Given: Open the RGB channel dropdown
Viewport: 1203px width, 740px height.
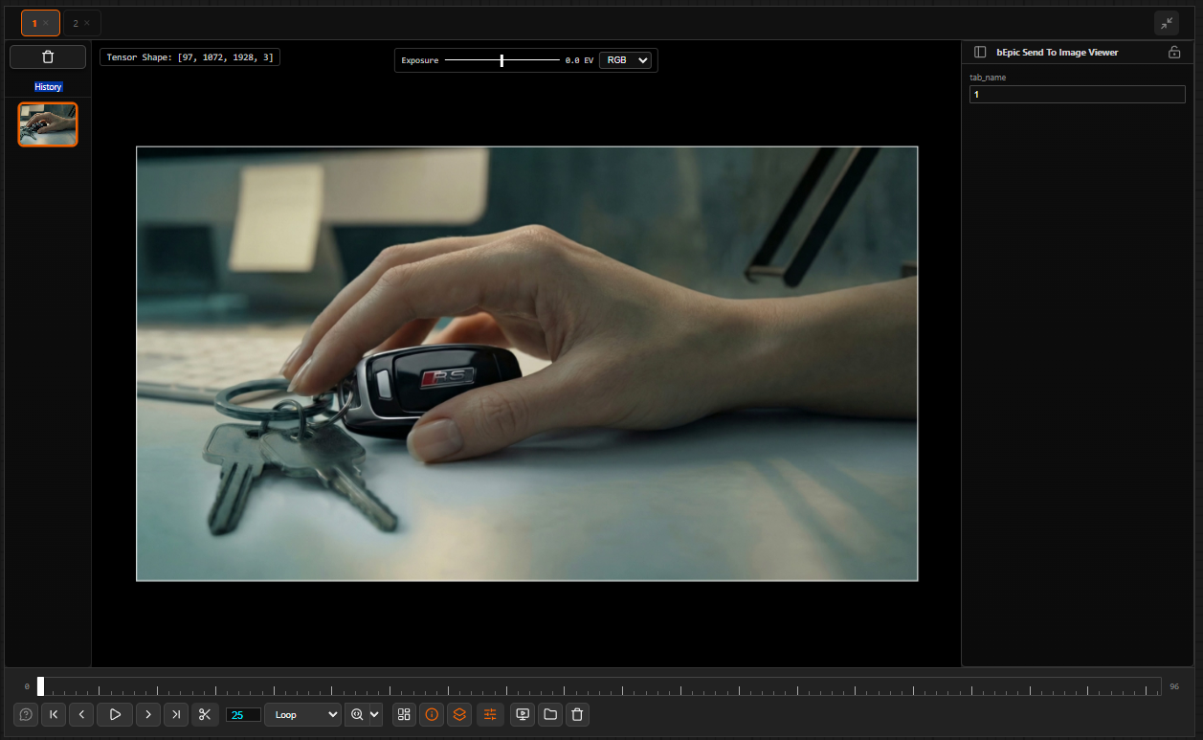Looking at the screenshot, I should 625,60.
